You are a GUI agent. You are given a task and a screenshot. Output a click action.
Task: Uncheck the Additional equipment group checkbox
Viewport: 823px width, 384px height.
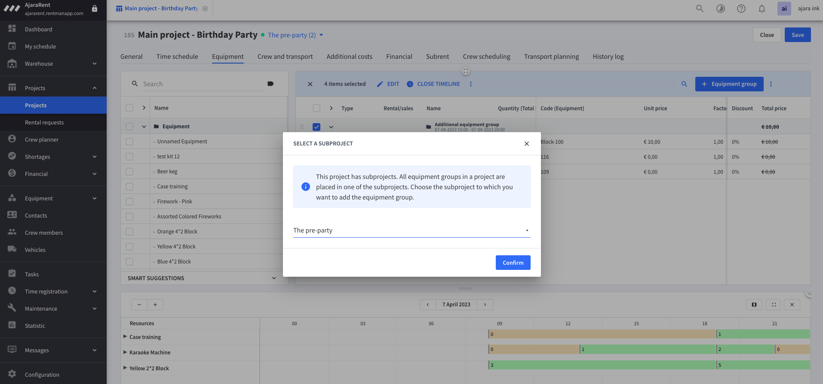(x=316, y=127)
